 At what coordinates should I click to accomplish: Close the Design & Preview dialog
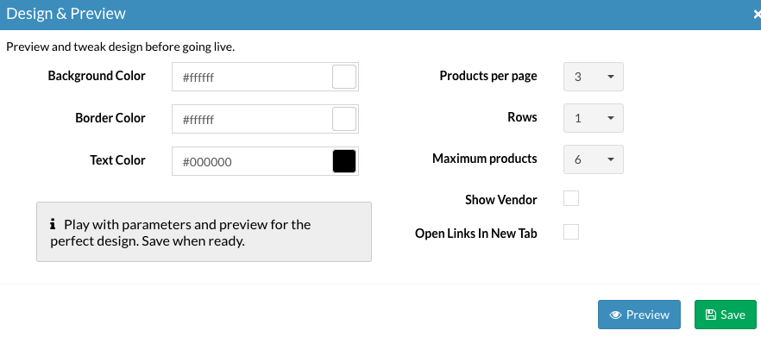(757, 15)
